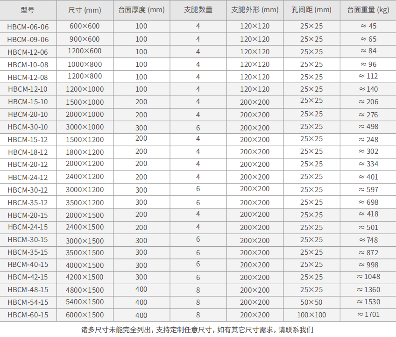Select the 孔间距 (mm) column header
The height and width of the screenshot is (337, 396).
[311, 10]
